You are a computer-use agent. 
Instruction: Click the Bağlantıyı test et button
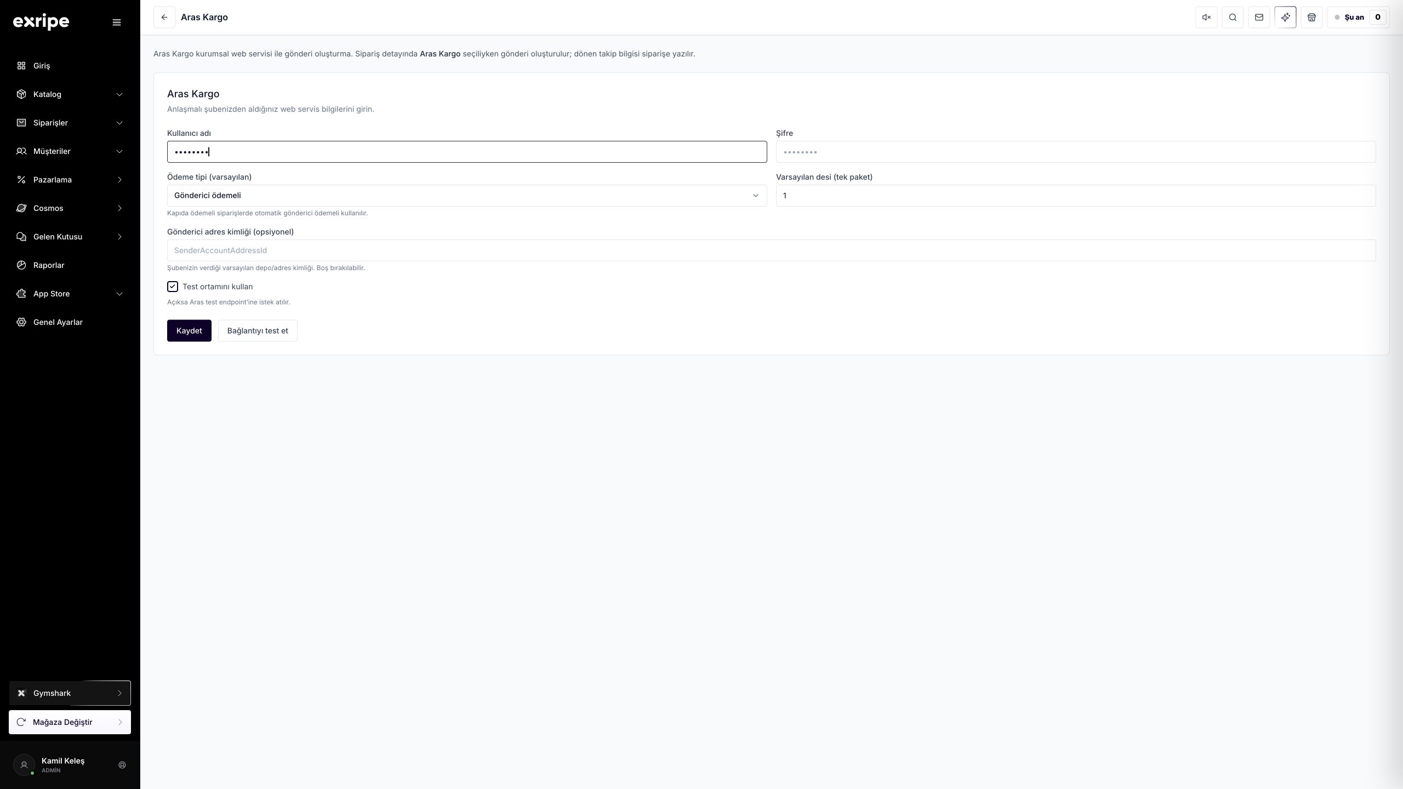[x=258, y=330]
